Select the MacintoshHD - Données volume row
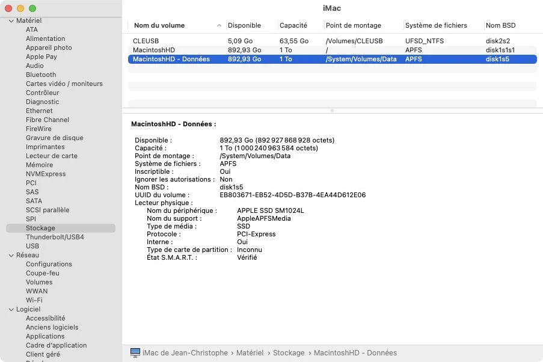This screenshot has width=543, height=362. tap(333, 59)
